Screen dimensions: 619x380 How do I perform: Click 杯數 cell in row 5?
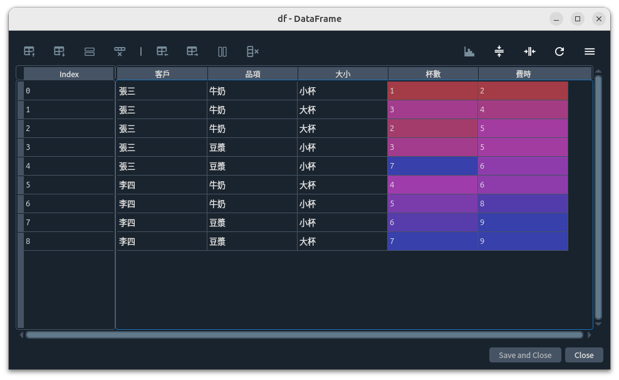[433, 185]
